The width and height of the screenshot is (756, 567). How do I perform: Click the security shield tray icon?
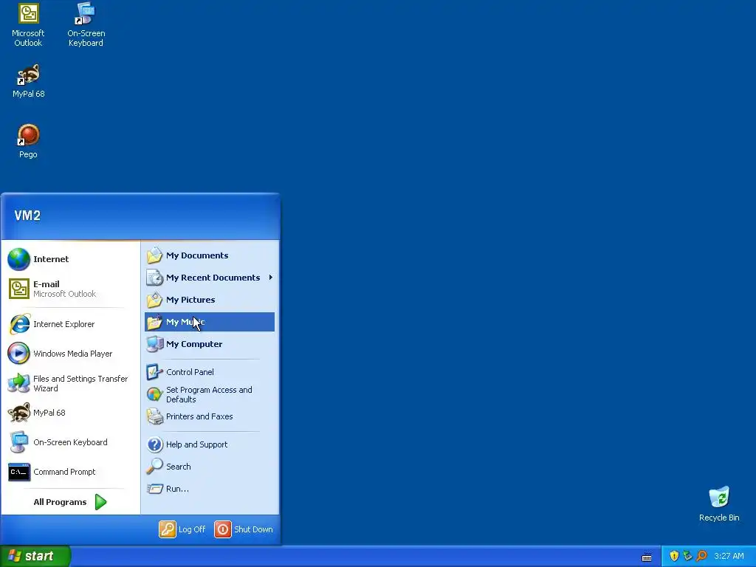674,556
